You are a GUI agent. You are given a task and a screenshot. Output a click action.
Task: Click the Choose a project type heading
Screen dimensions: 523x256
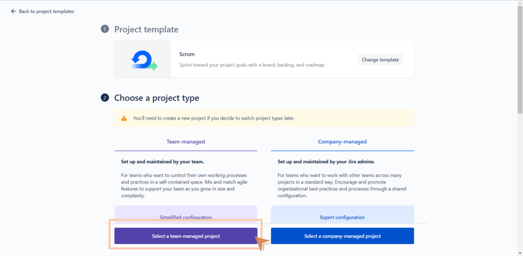[x=157, y=98]
